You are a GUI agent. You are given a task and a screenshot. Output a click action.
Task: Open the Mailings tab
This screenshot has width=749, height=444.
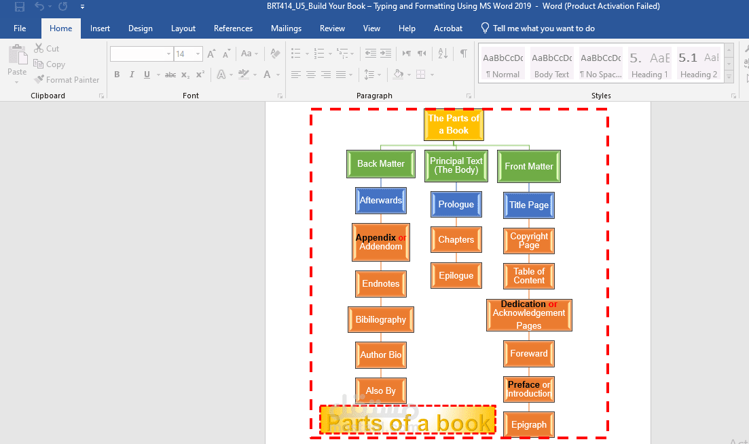286,28
